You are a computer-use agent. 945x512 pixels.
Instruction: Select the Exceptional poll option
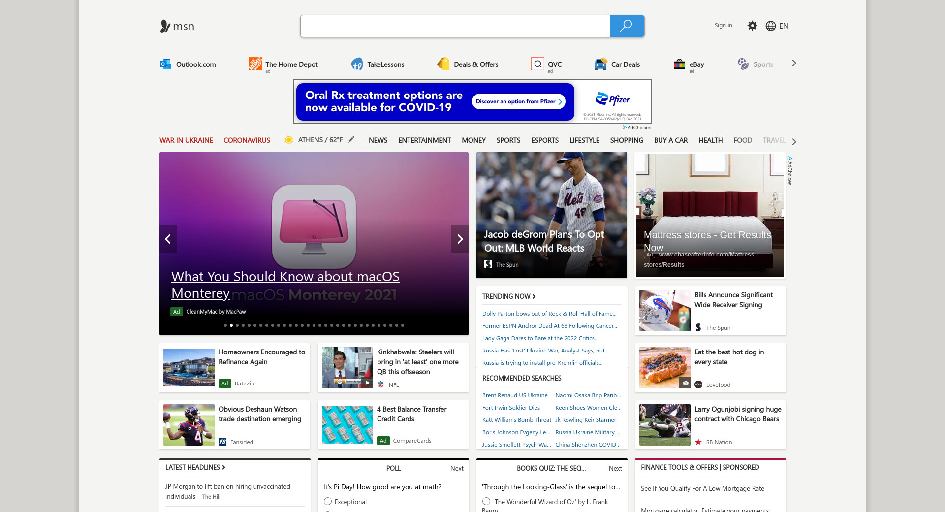328,501
